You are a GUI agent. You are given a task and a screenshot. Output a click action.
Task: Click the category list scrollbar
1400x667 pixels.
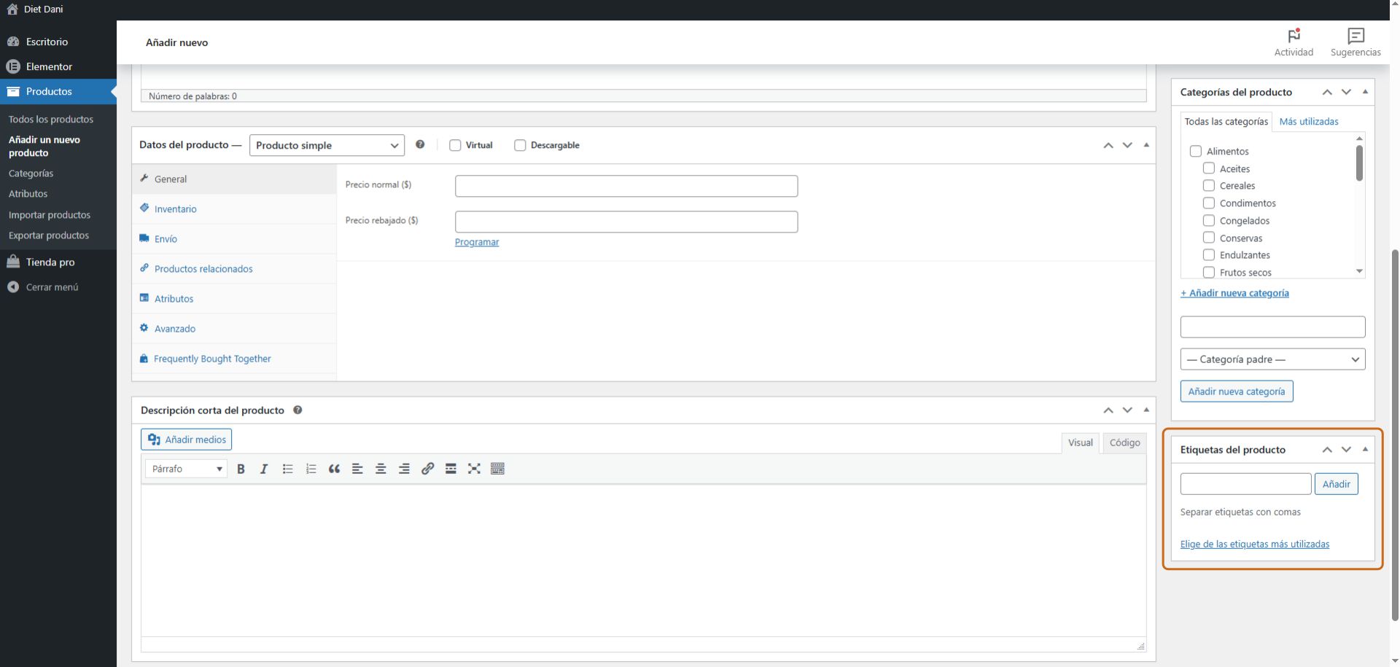click(1359, 163)
